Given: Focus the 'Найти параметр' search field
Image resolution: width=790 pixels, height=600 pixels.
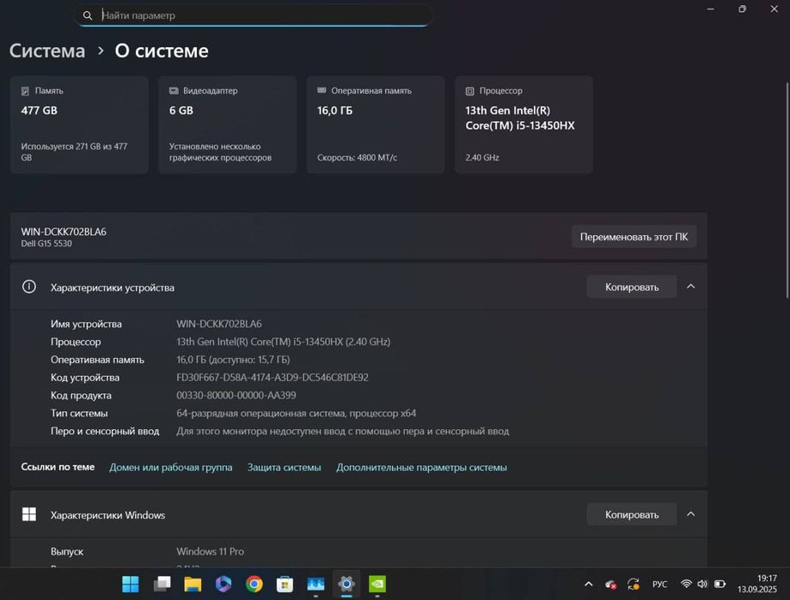Looking at the screenshot, I should click(253, 15).
